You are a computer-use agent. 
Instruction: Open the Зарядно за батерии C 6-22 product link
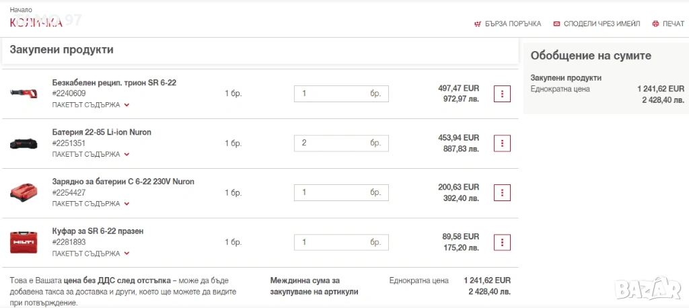coord(122,182)
